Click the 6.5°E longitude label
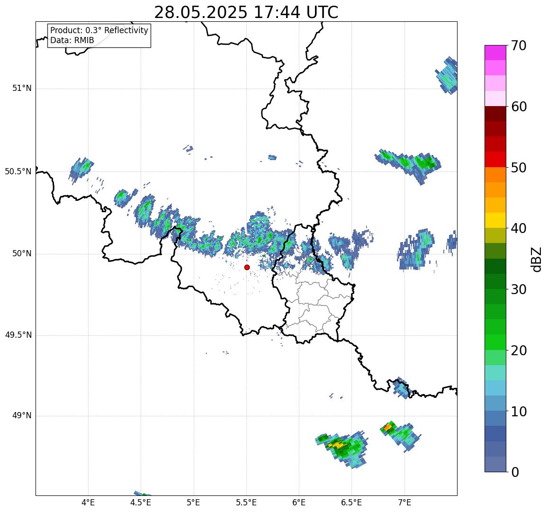The height and width of the screenshot is (512, 548). click(351, 503)
